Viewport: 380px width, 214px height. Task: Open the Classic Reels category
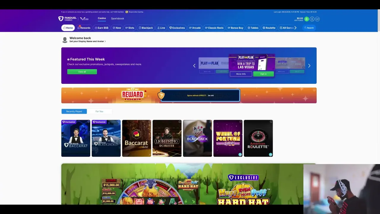point(214,28)
